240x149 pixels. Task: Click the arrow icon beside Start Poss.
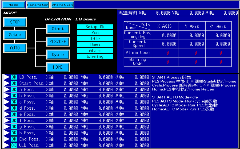(x=6, y=83)
